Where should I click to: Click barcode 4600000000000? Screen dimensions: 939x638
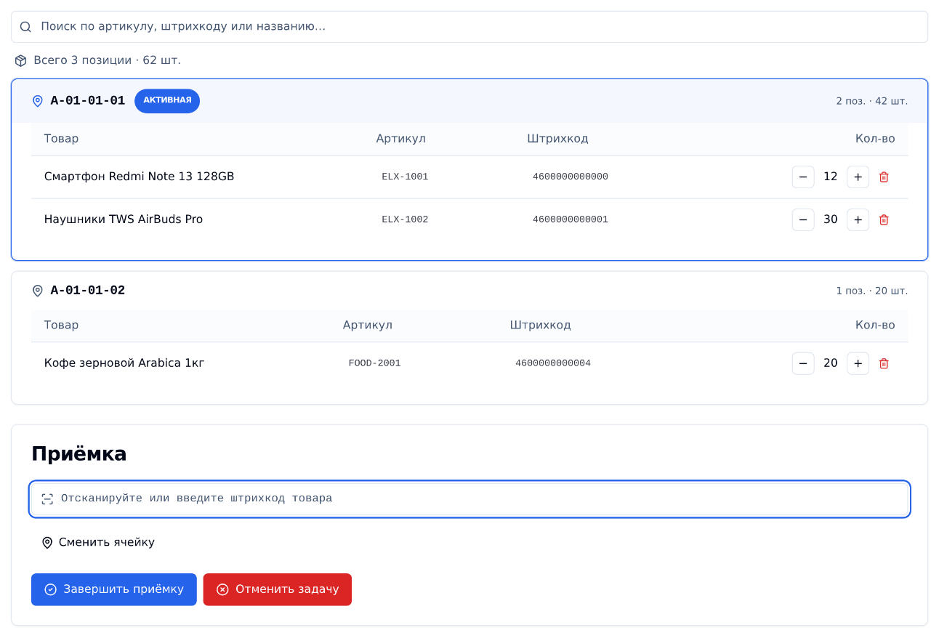click(x=571, y=177)
